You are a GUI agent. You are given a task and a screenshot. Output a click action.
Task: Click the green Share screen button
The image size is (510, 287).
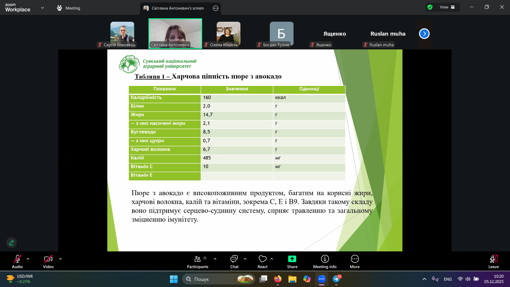[292, 259]
